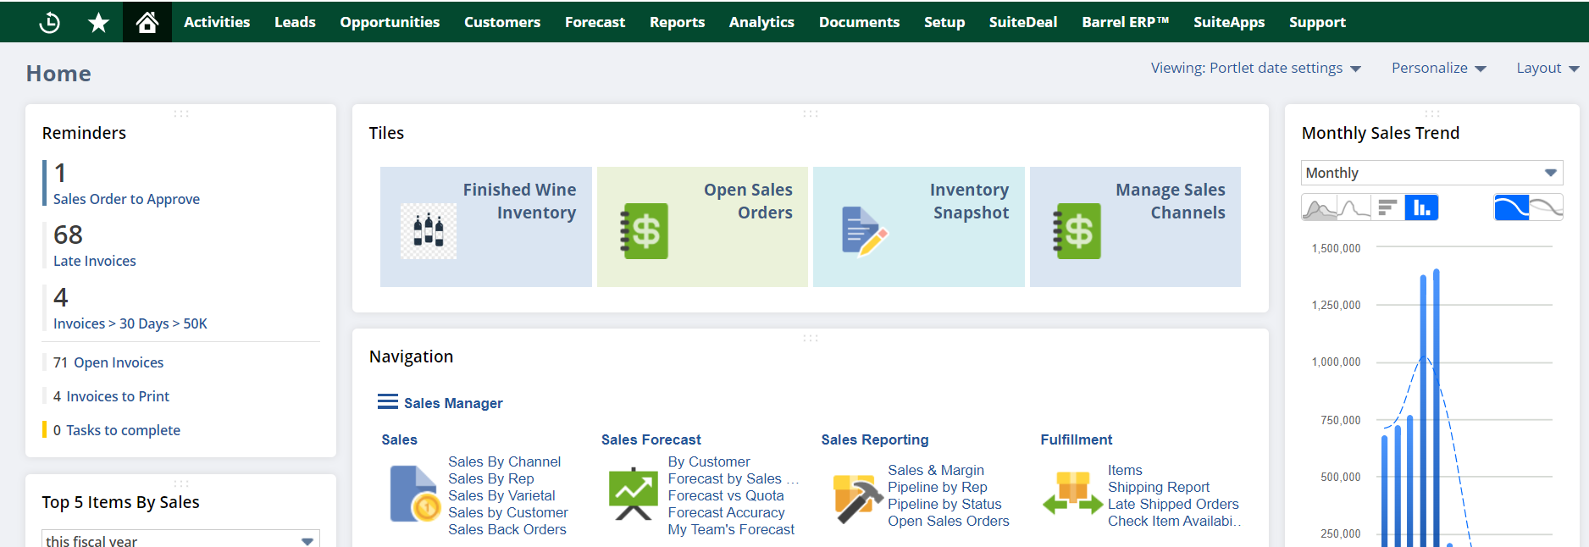Select the line chart type toggle
The width and height of the screenshot is (1589, 547).
pos(1354,207)
